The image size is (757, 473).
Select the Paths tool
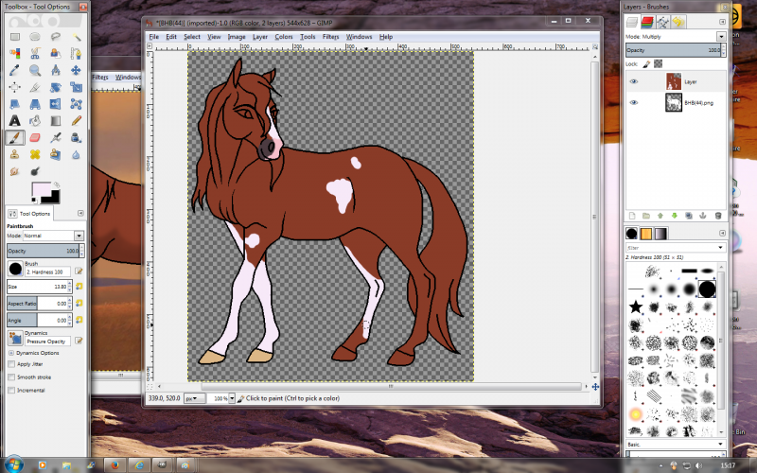click(x=76, y=54)
